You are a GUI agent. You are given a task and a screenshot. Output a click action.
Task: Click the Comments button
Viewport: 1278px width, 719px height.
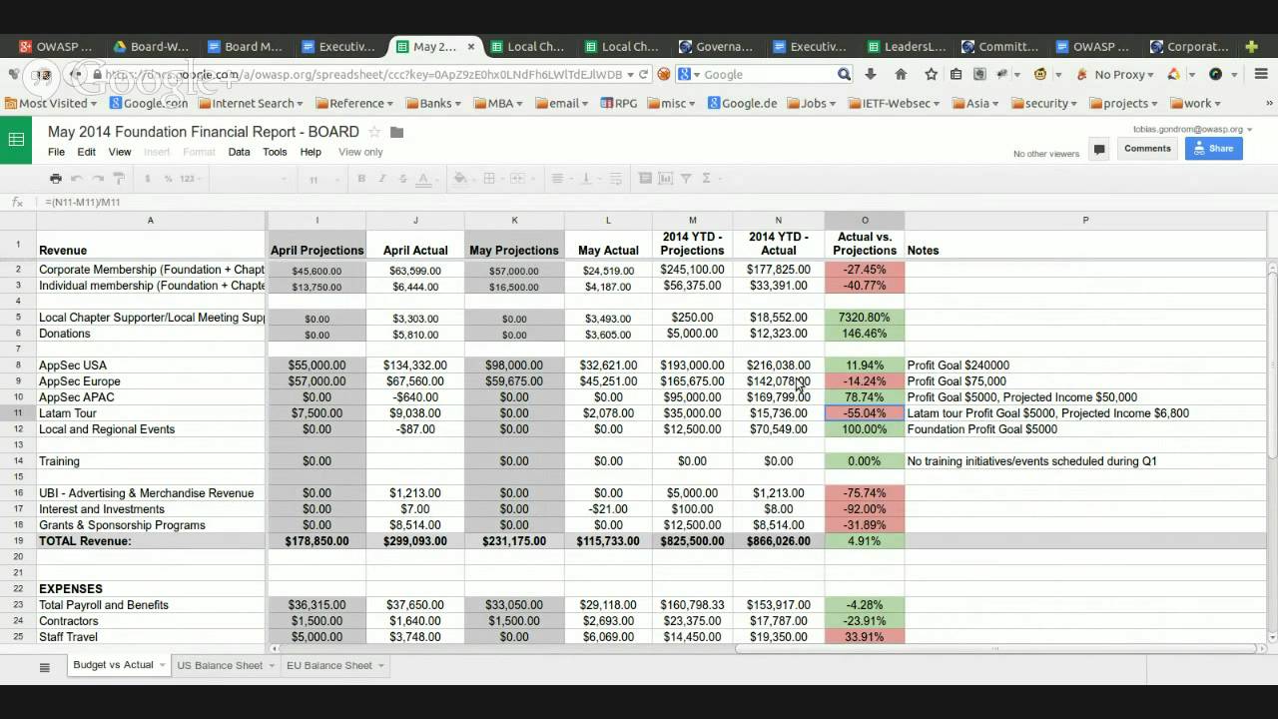1146,149
